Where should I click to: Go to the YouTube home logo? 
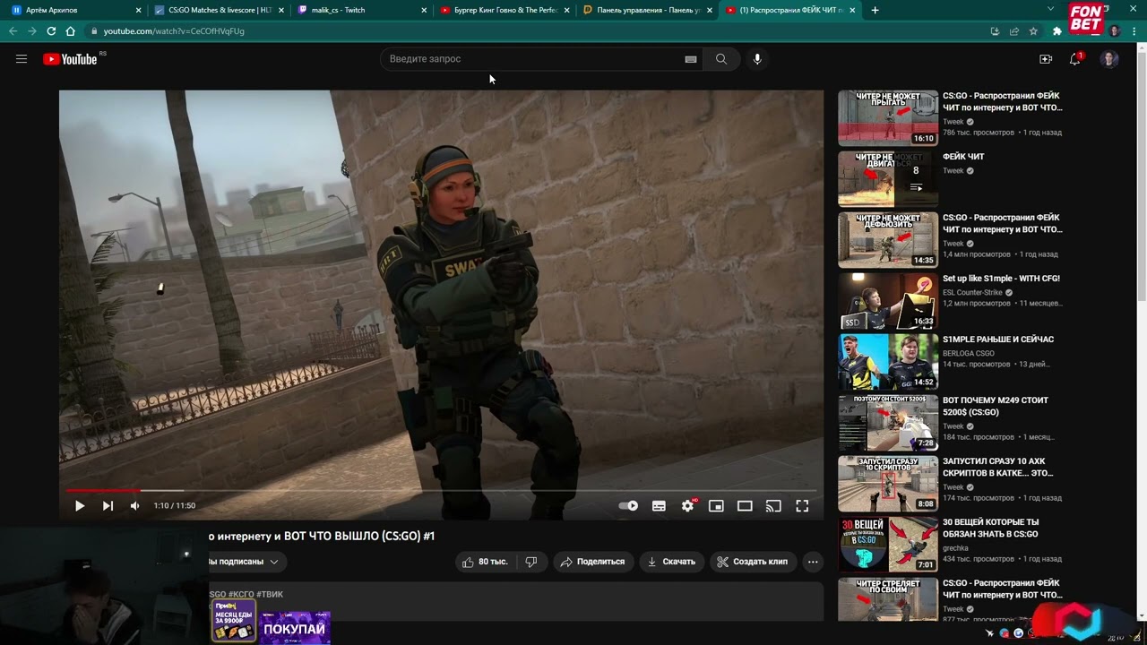coord(70,59)
